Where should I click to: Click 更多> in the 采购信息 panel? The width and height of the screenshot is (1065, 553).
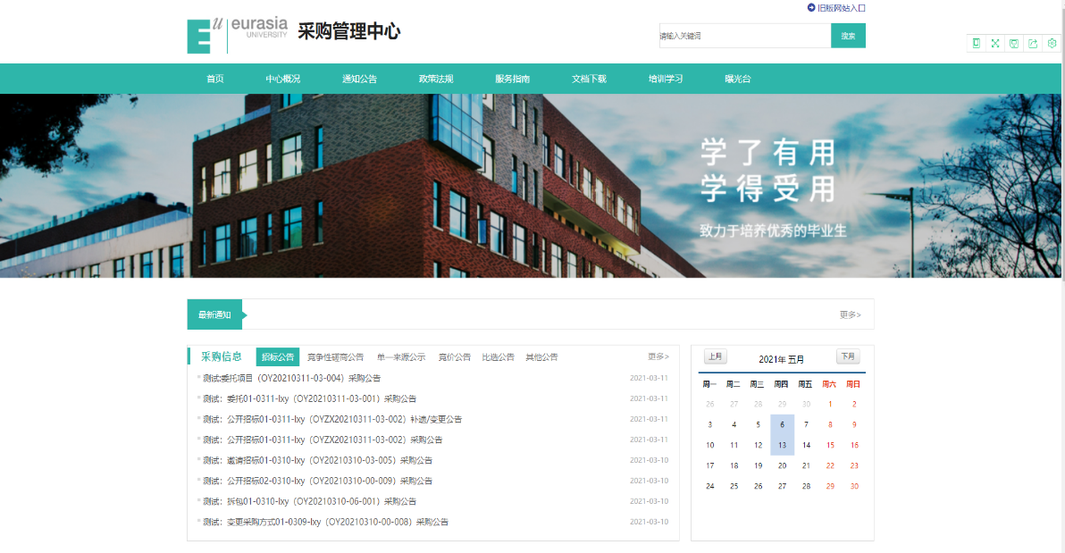tap(658, 357)
